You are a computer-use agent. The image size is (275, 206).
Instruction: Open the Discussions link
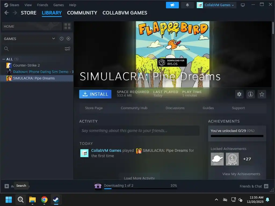coord(175,108)
